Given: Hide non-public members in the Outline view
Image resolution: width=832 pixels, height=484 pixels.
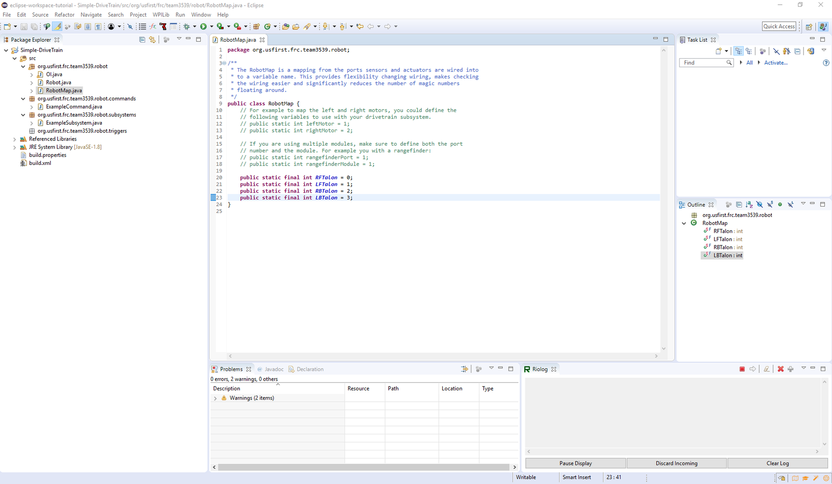Looking at the screenshot, I should click(780, 204).
